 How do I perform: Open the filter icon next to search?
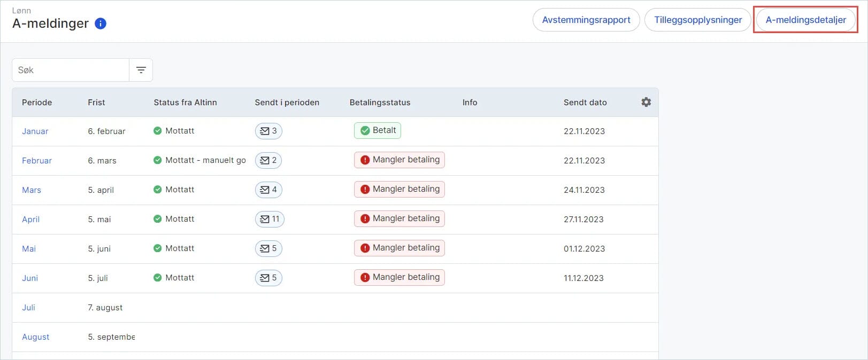pos(141,70)
